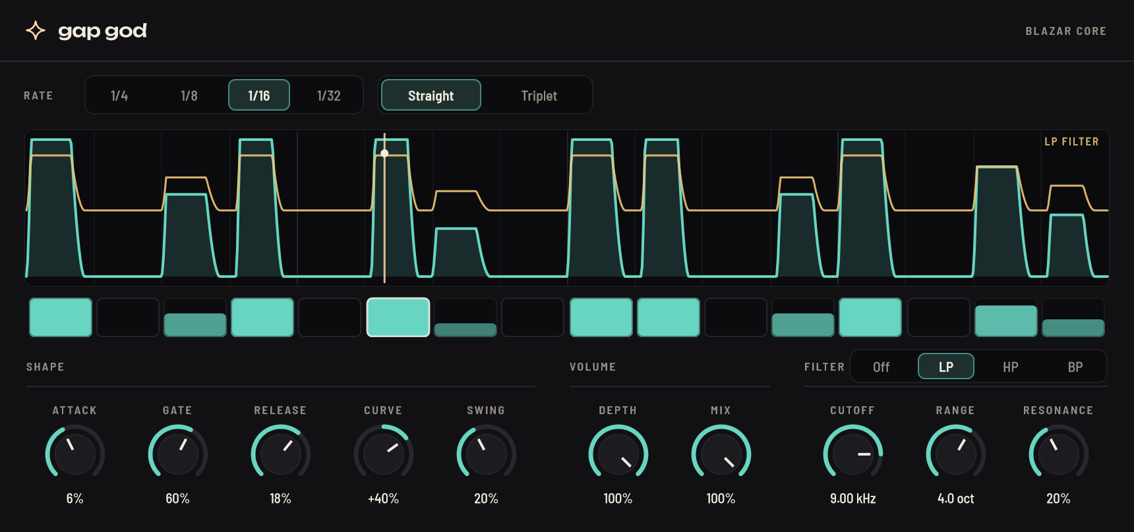Set the rate to 1/4
Screen dimensions: 1134x532
click(119, 95)
